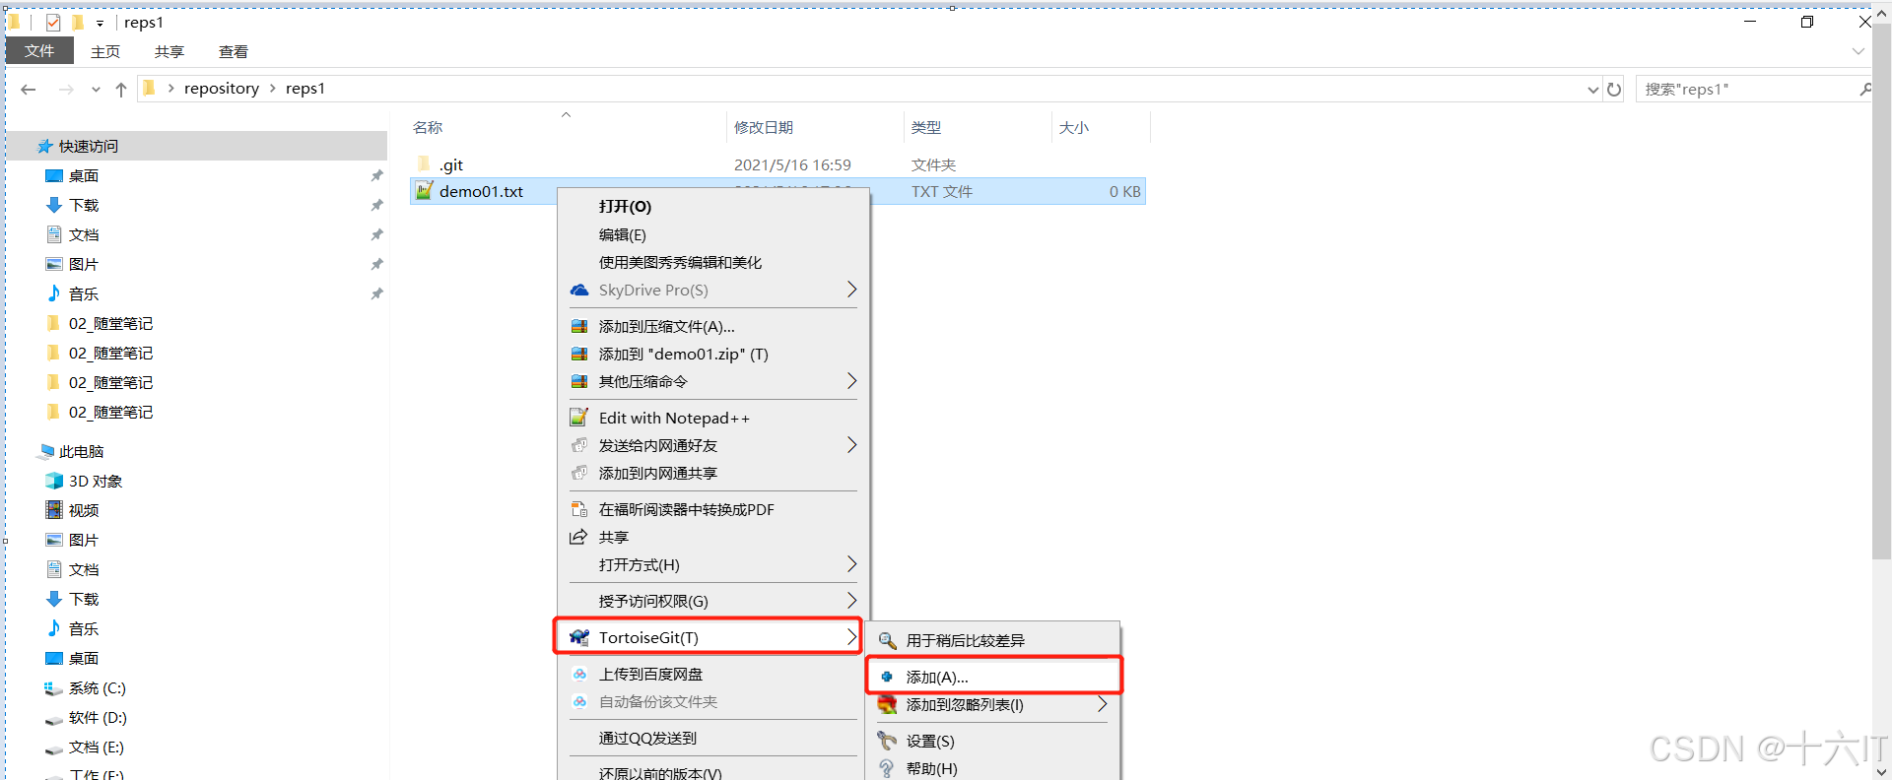Click the up-one-level arrow
The height and width of the screenshot is (780, 1892).
(121, 90)
